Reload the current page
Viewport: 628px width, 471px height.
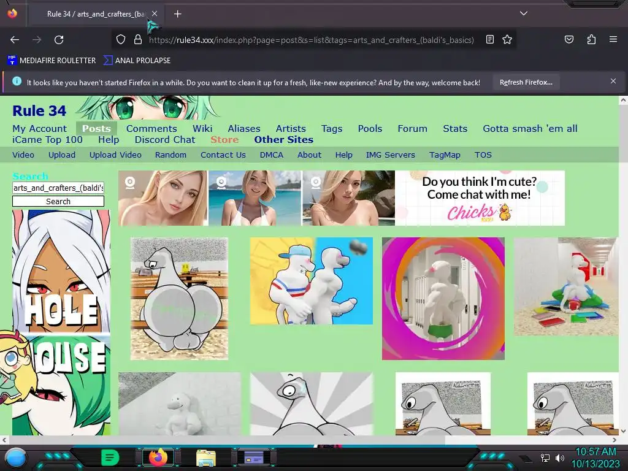59,40
